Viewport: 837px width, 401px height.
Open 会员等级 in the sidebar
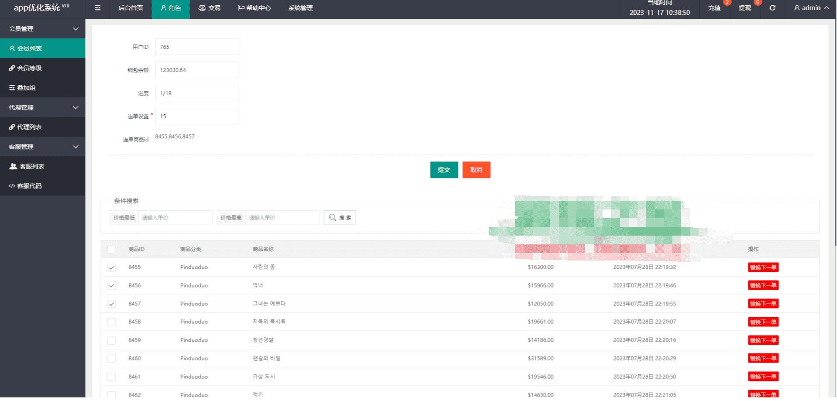pos(29,68)
